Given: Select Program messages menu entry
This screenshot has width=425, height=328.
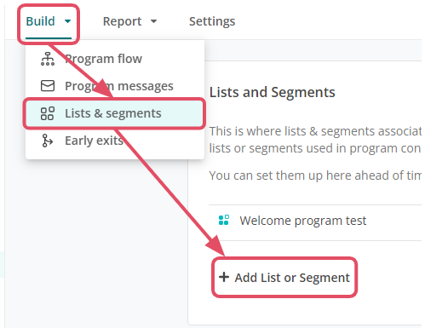Looking at the screenshot, I should pos(115,86).
